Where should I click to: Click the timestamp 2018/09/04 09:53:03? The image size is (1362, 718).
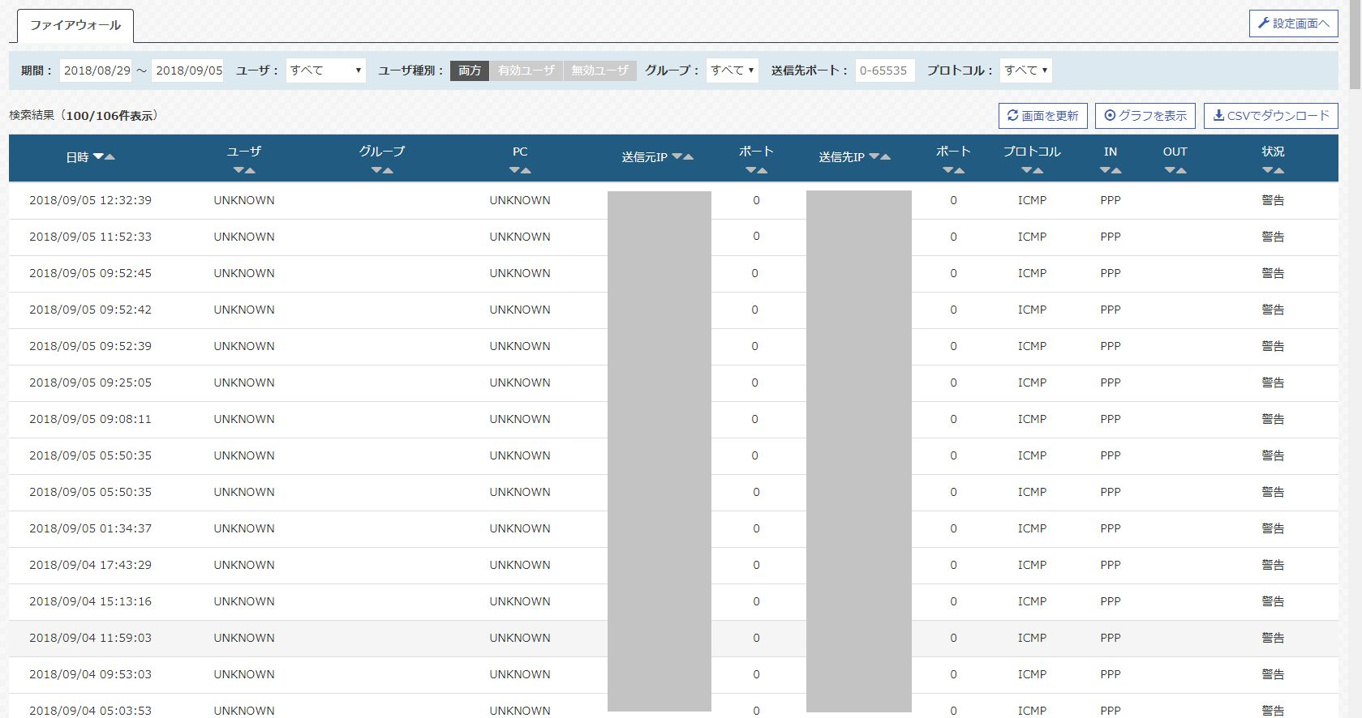tap(90, 674)
